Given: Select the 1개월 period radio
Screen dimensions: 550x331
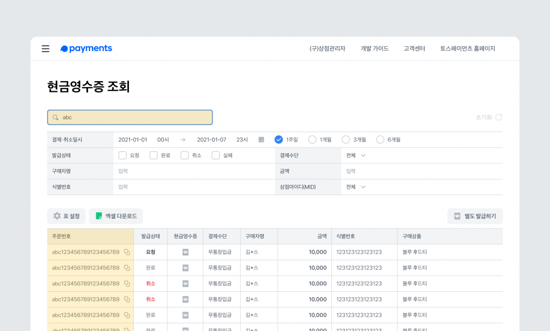Looking at the screenshot, I should pos(312,140).
